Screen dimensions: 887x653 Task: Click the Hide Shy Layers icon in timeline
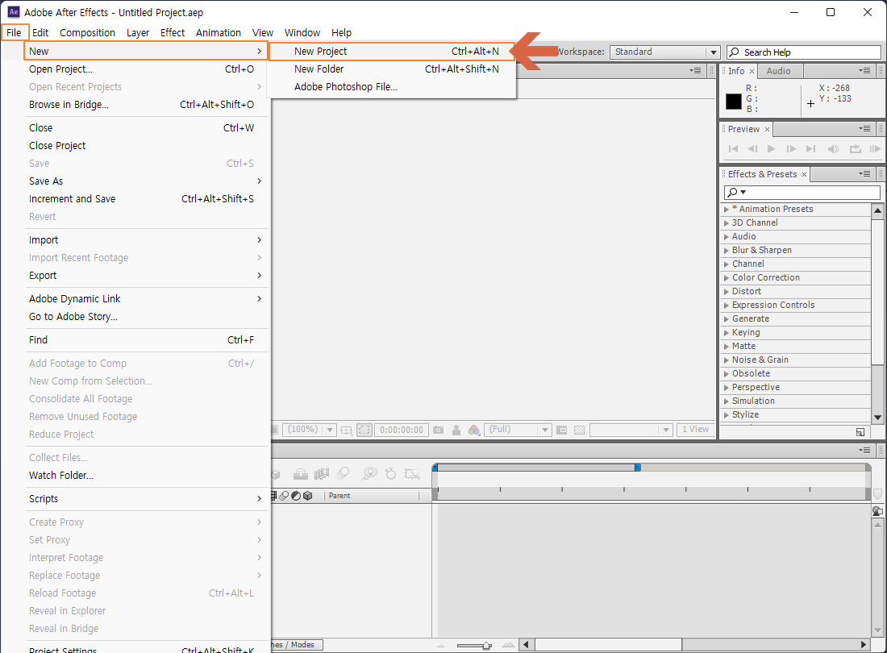tap(301, 474)
